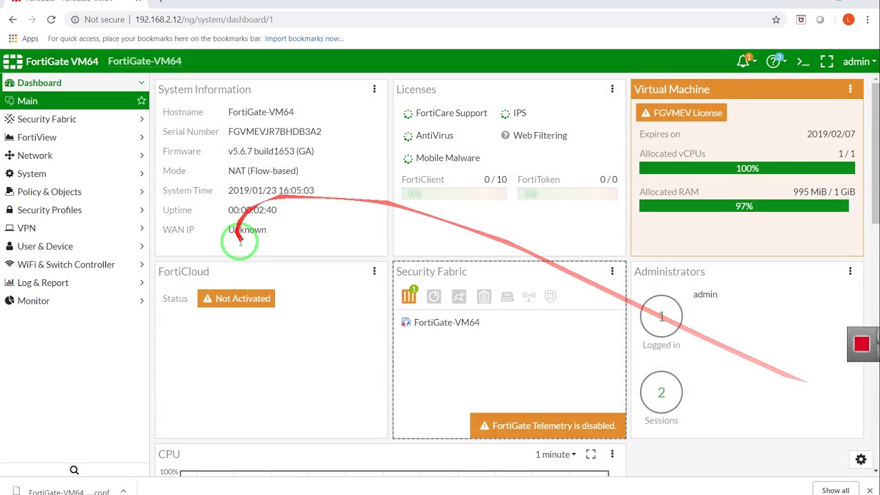Open CPU widget options menu

[612, 454]
